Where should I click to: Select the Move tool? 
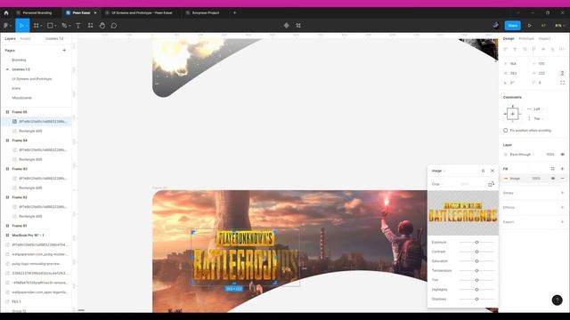click(x=21, y=26)
